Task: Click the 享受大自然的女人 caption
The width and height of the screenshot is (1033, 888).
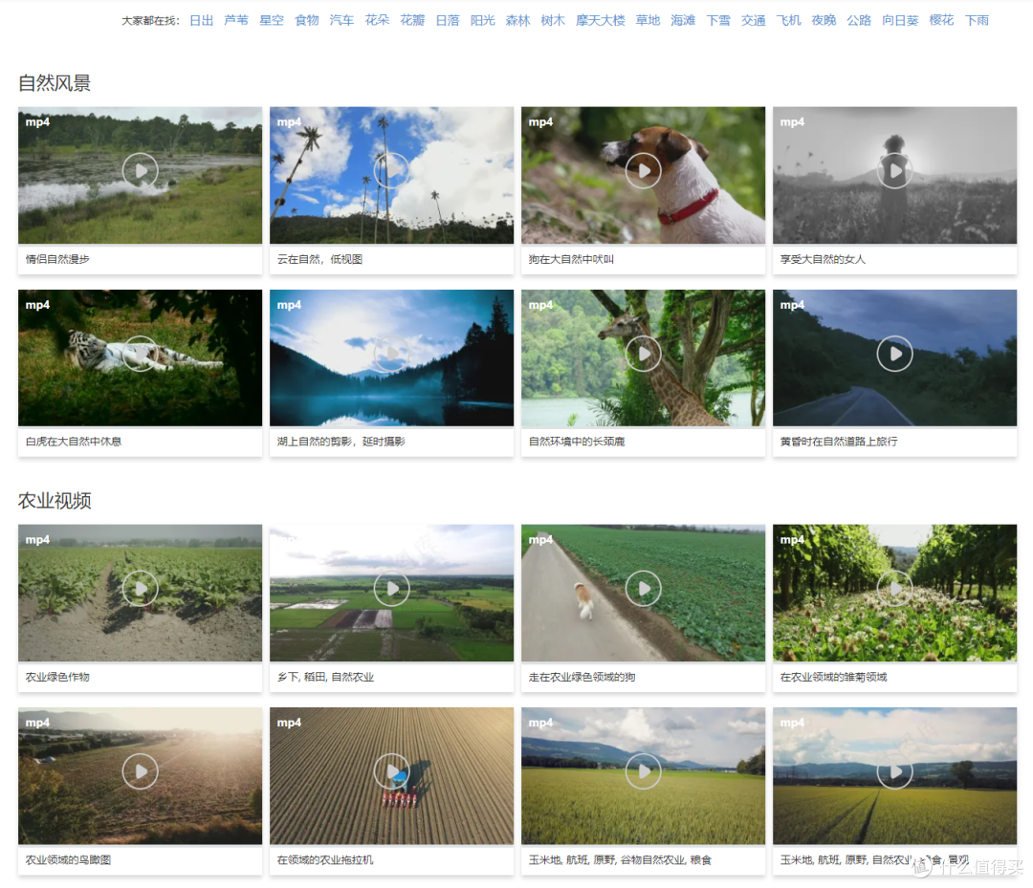Action: click(823, 259)
